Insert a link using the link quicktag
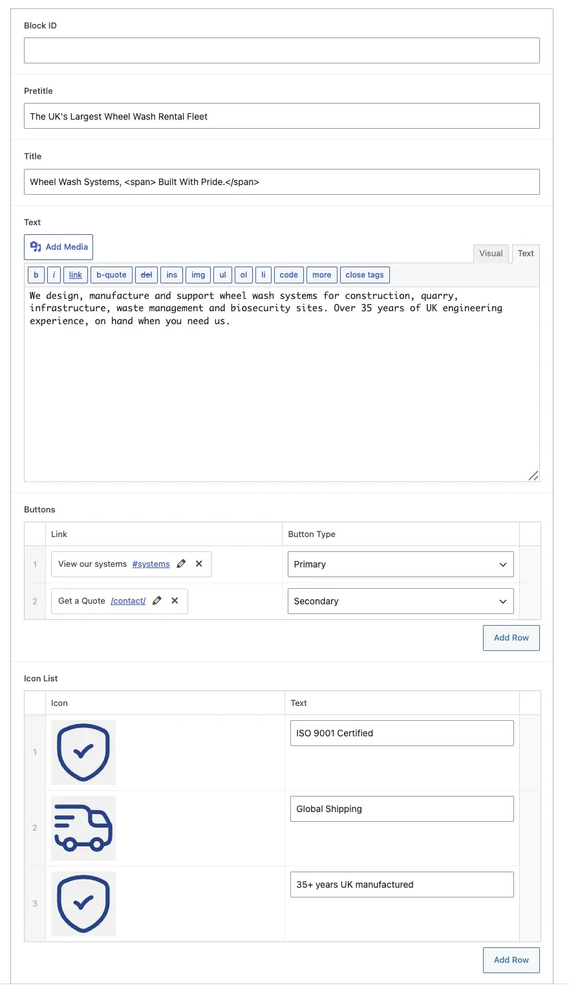This screenshot has width=569, height=990. 76,275
